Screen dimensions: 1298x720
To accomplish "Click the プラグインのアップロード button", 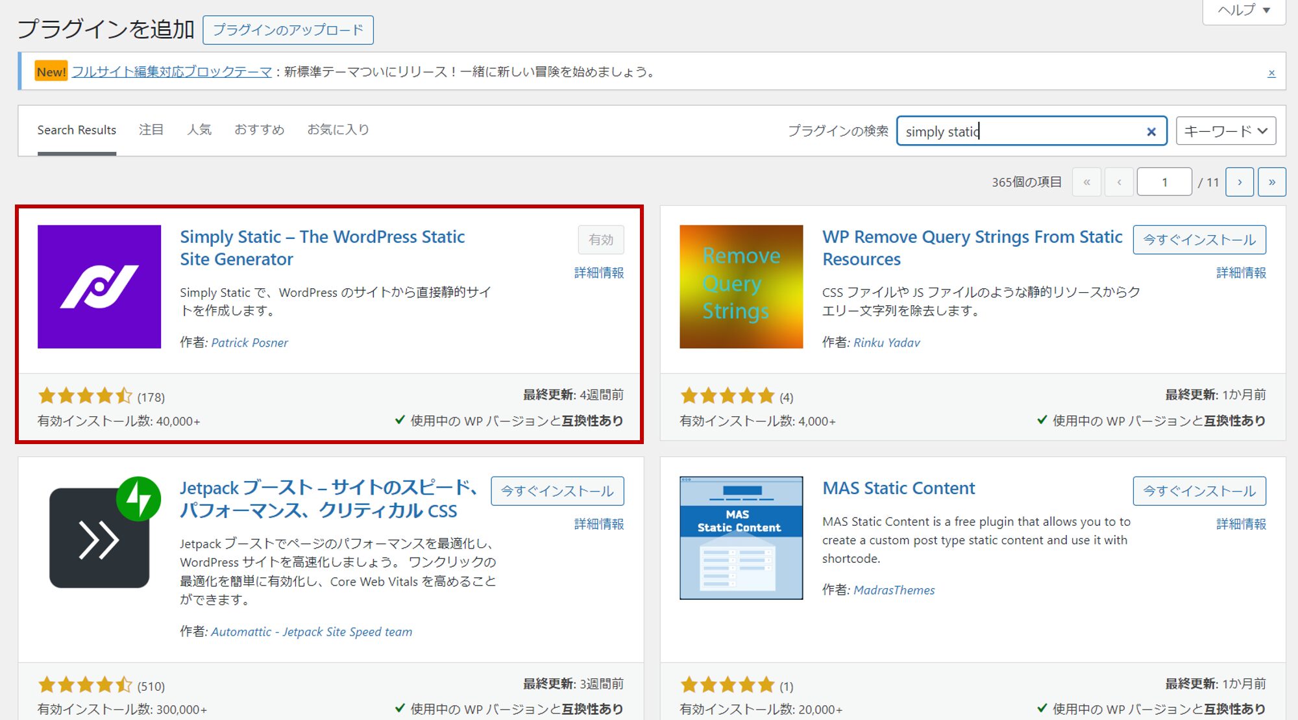I will (288, 30).
